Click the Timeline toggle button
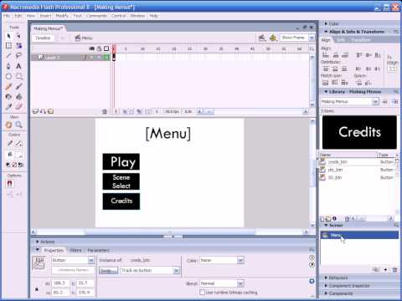This screenshot has width=402, height=301. coord(43,38)
